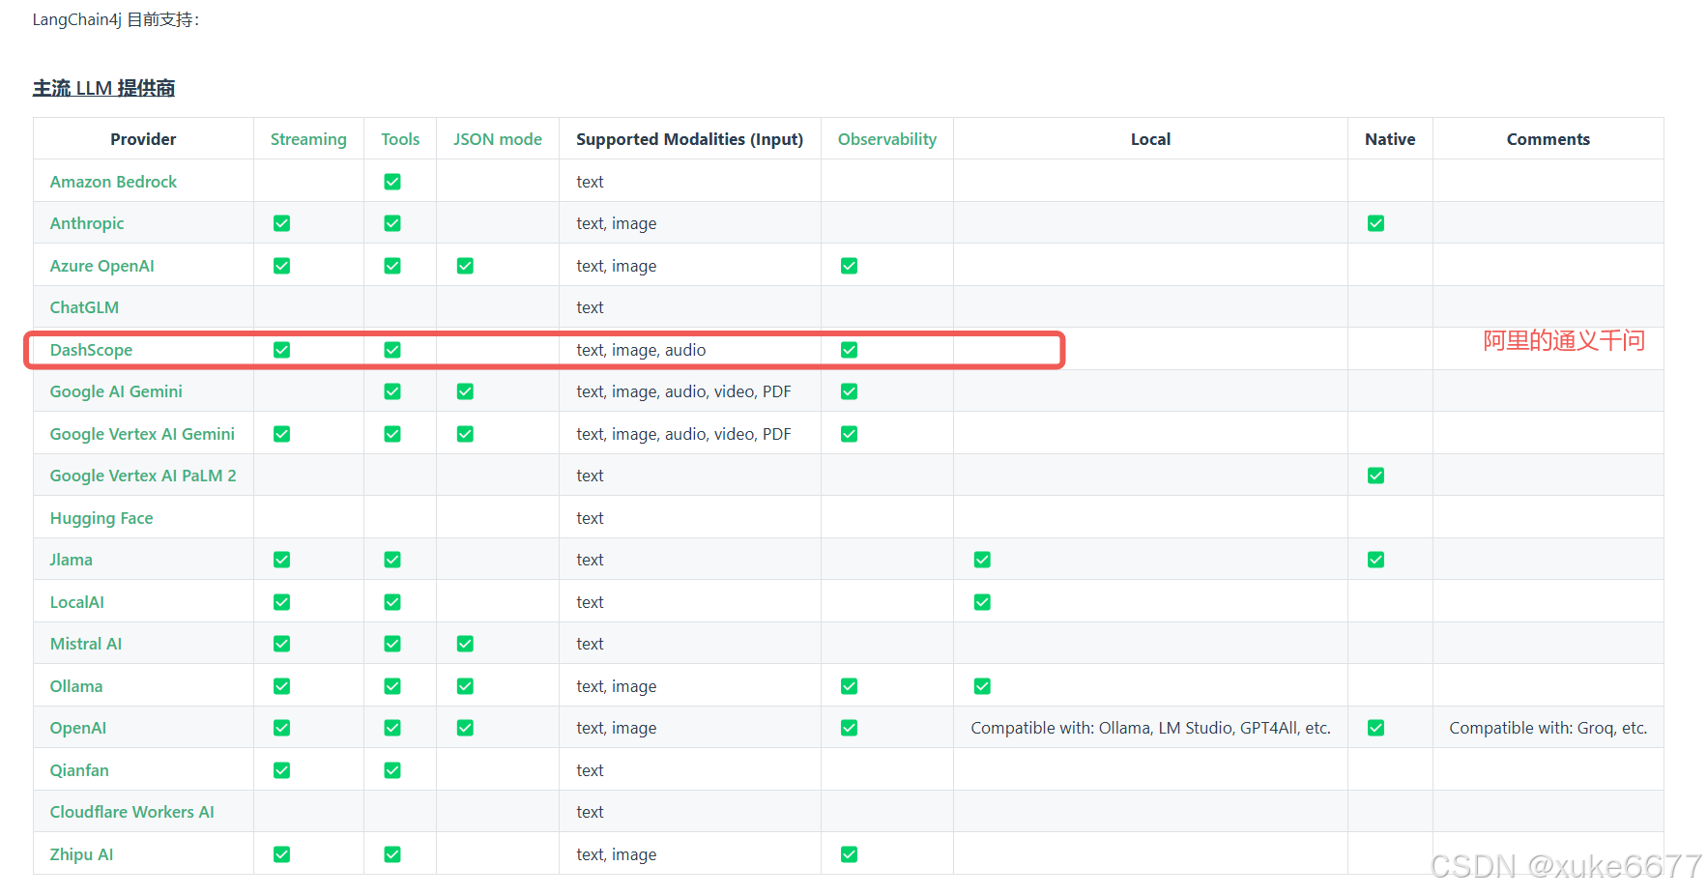The height and width of the screenshot is (895, 1707).
Task: Click the Local checkmark for LocalAI
Action: point(982,601)
